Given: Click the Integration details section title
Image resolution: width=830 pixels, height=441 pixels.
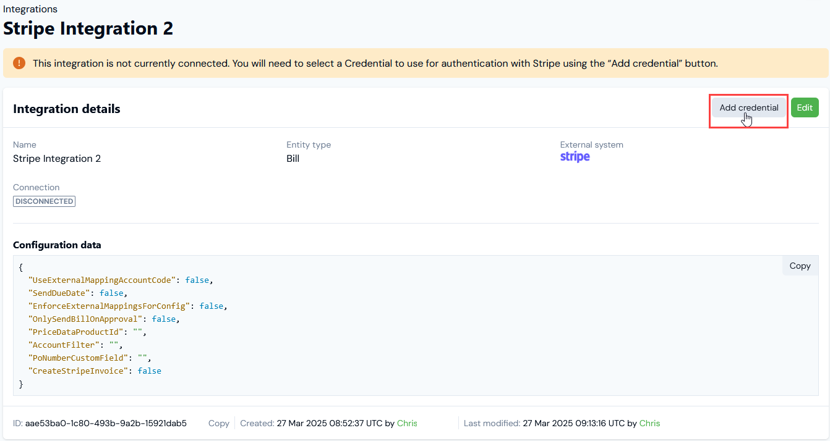Looking at the screenshot, I should (x=67, y=109).
